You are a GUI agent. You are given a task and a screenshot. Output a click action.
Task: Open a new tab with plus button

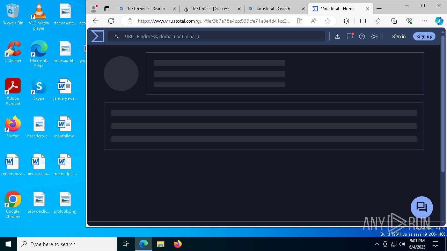[379, 9]
